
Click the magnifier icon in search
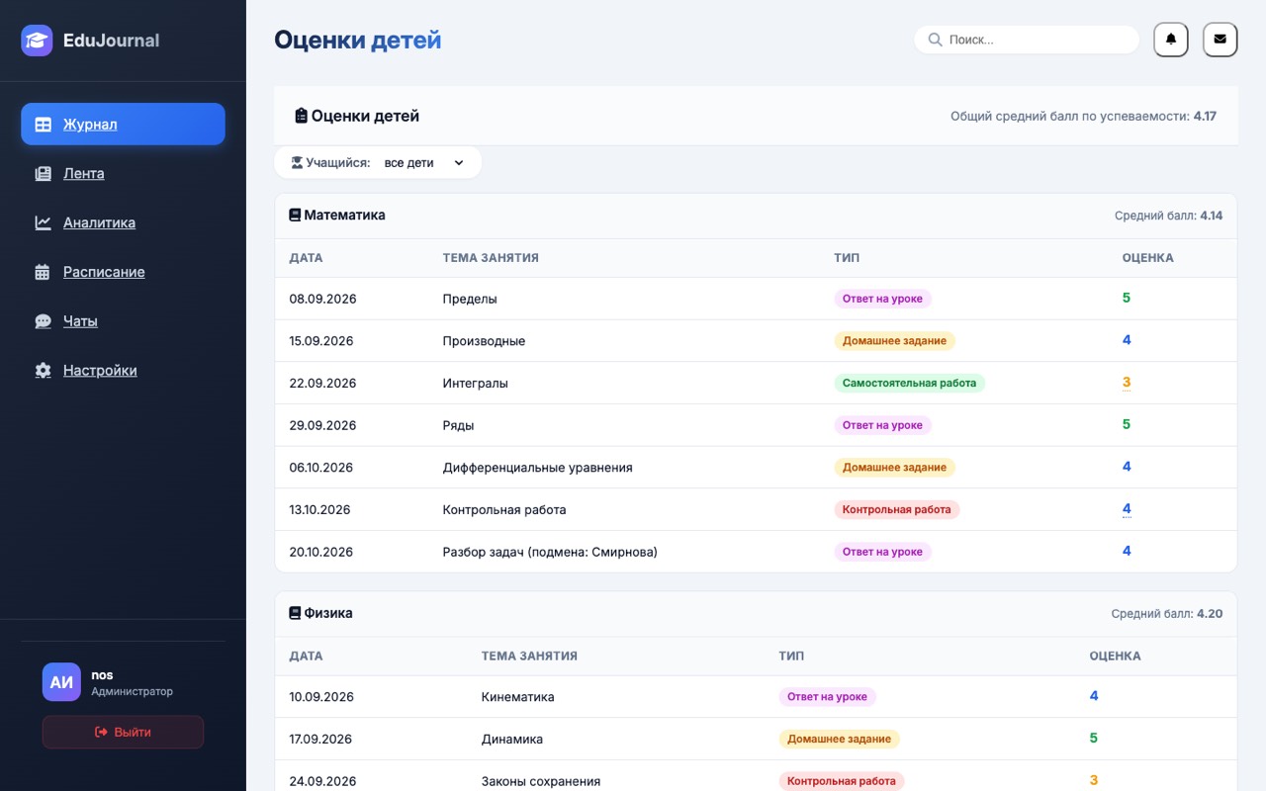pyautogui.click(x=935, y=40)
